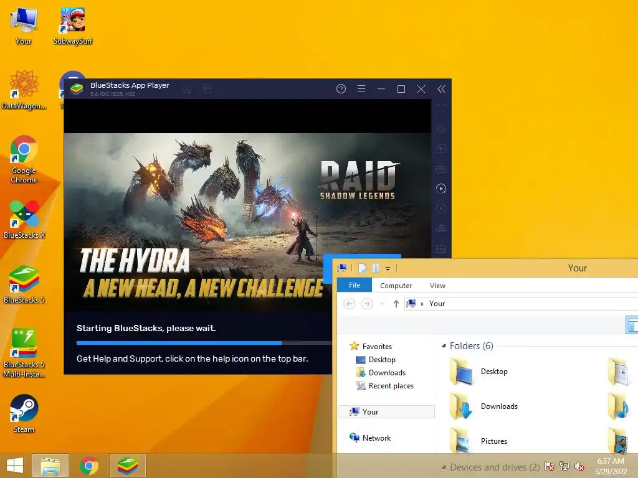Click BlueStacks in the taskbar
638x478 pixels.
(128, 466)
